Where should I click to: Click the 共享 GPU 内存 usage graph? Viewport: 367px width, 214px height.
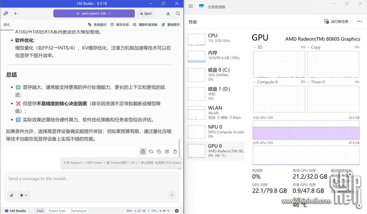coord(306,155)
